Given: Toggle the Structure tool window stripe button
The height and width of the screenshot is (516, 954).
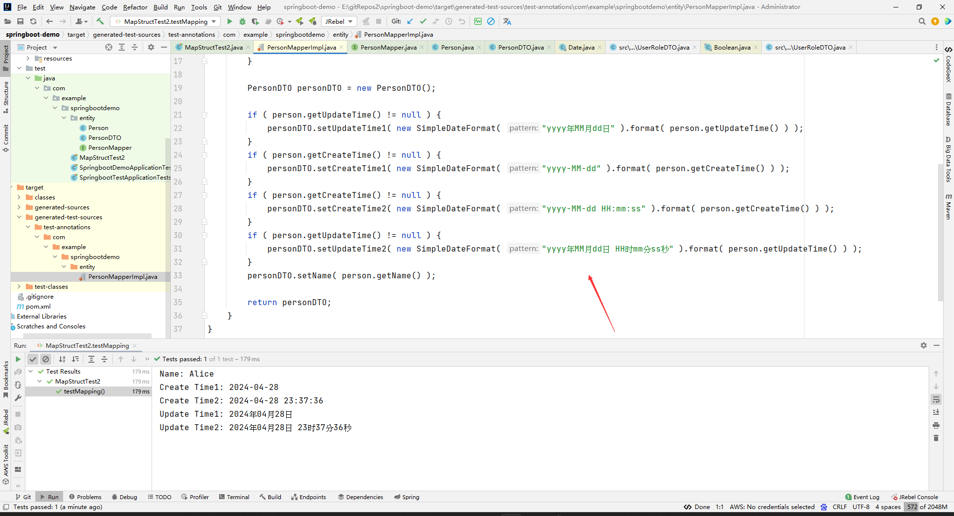Looking at the screenshot, I should 5,97.
